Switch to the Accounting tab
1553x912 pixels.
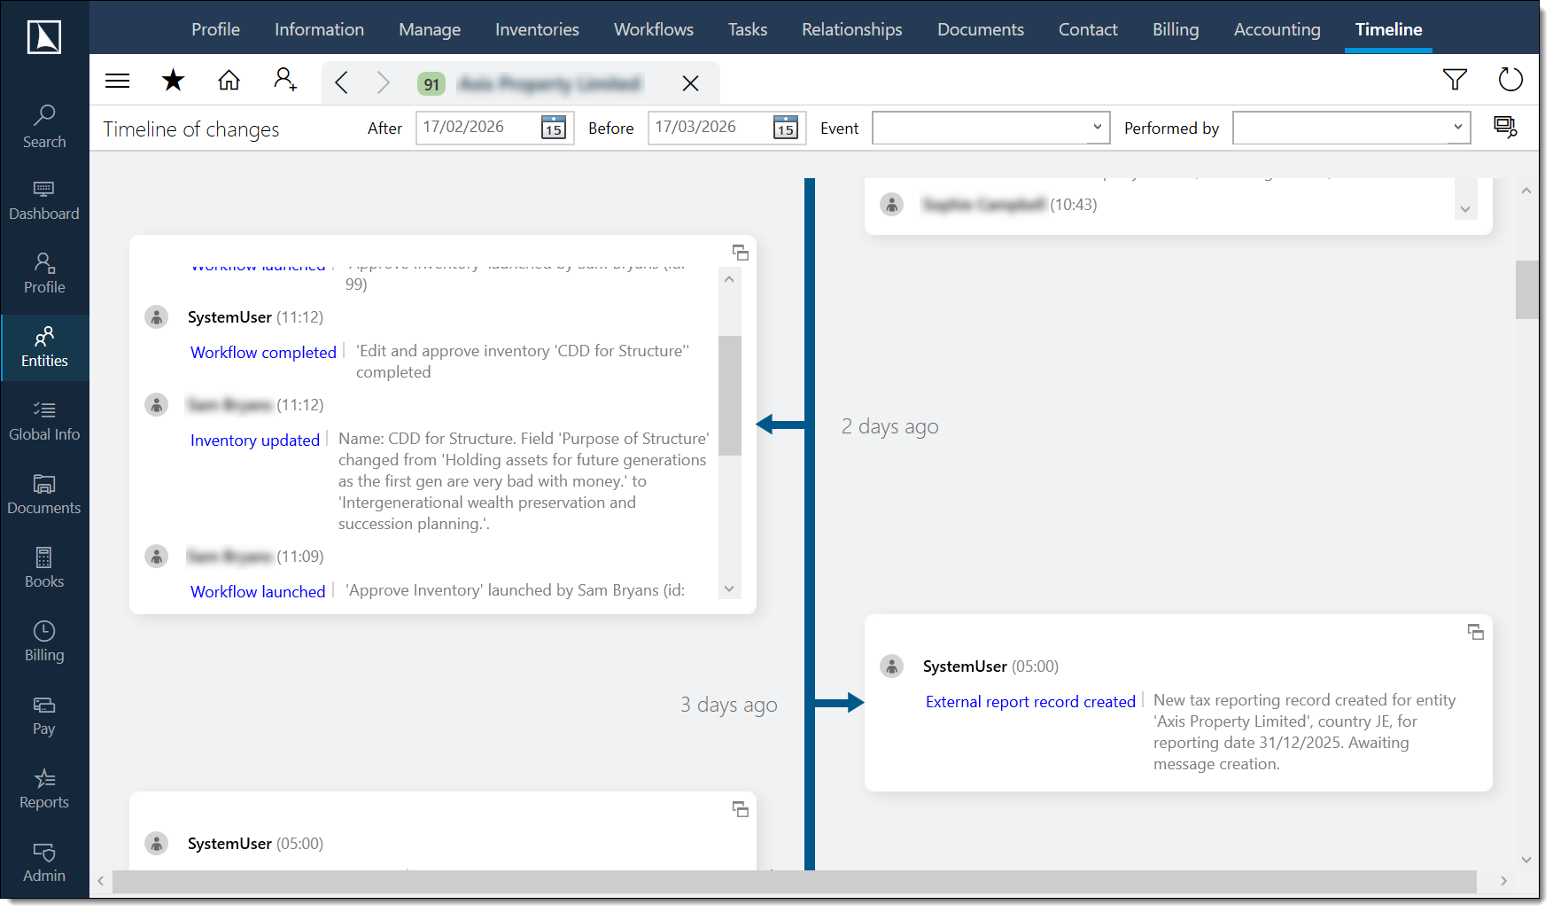tap(1277, 28)
